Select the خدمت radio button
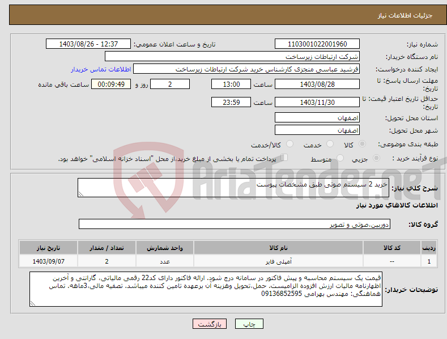 pyautogui.click(x=330, y=144)
